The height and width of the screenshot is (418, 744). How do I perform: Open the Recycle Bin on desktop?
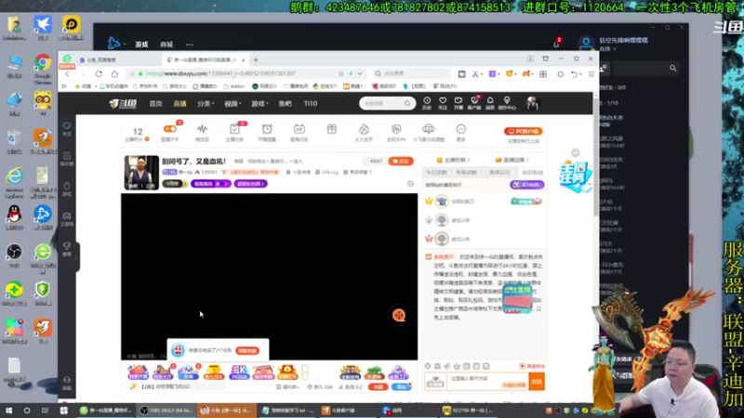click(x=14, y=138)
